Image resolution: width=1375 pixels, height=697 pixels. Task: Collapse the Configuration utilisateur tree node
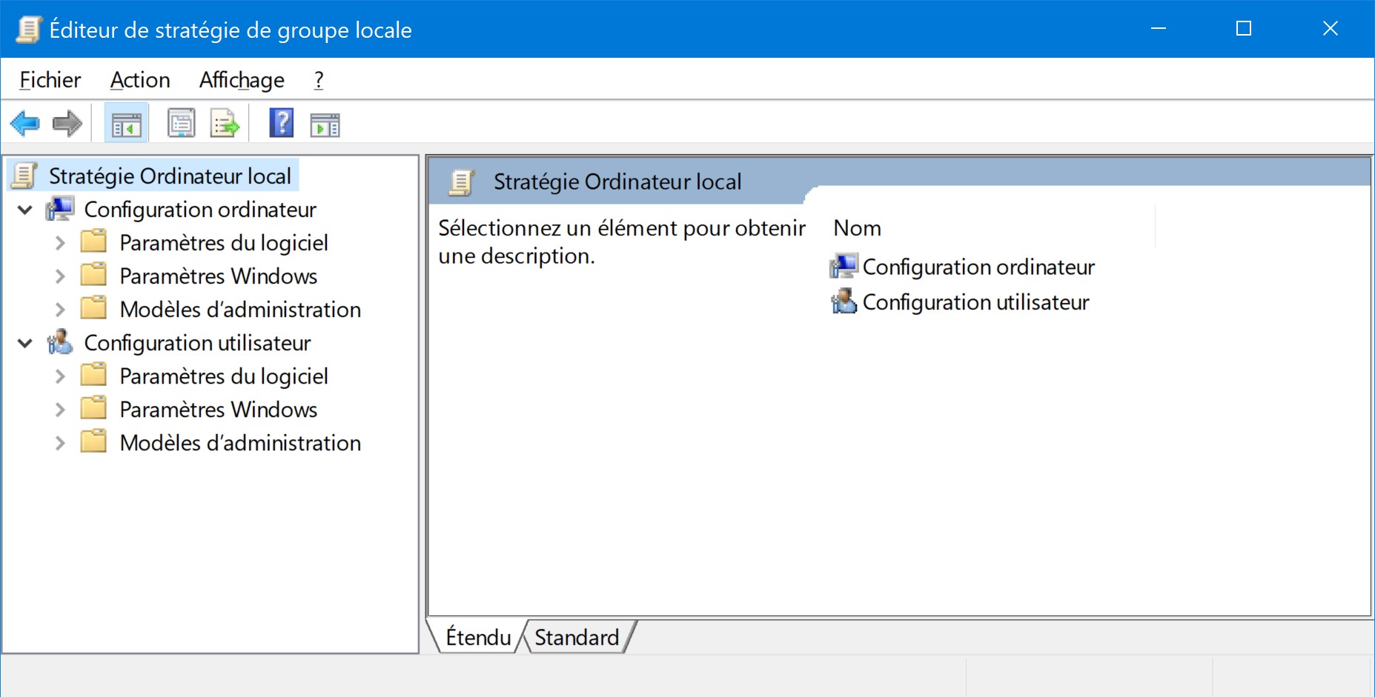[25, 343]
